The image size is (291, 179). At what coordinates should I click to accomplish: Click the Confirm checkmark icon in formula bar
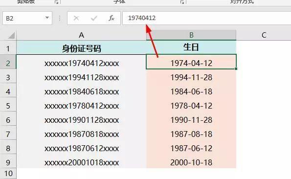[94, 18]
